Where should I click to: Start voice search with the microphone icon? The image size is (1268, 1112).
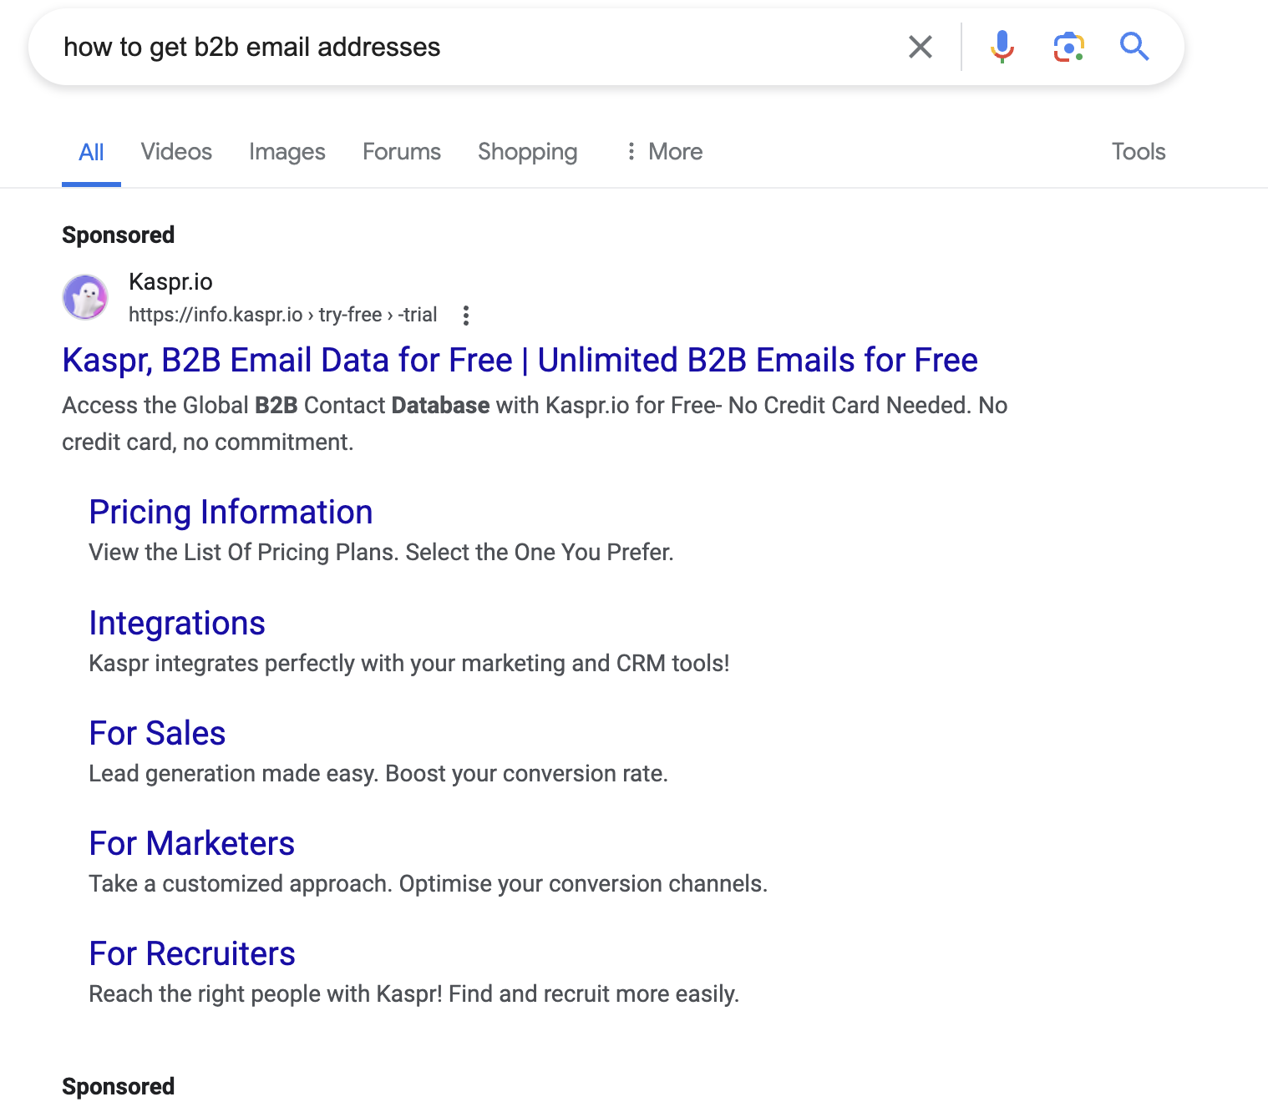(x=1002, y=47)
